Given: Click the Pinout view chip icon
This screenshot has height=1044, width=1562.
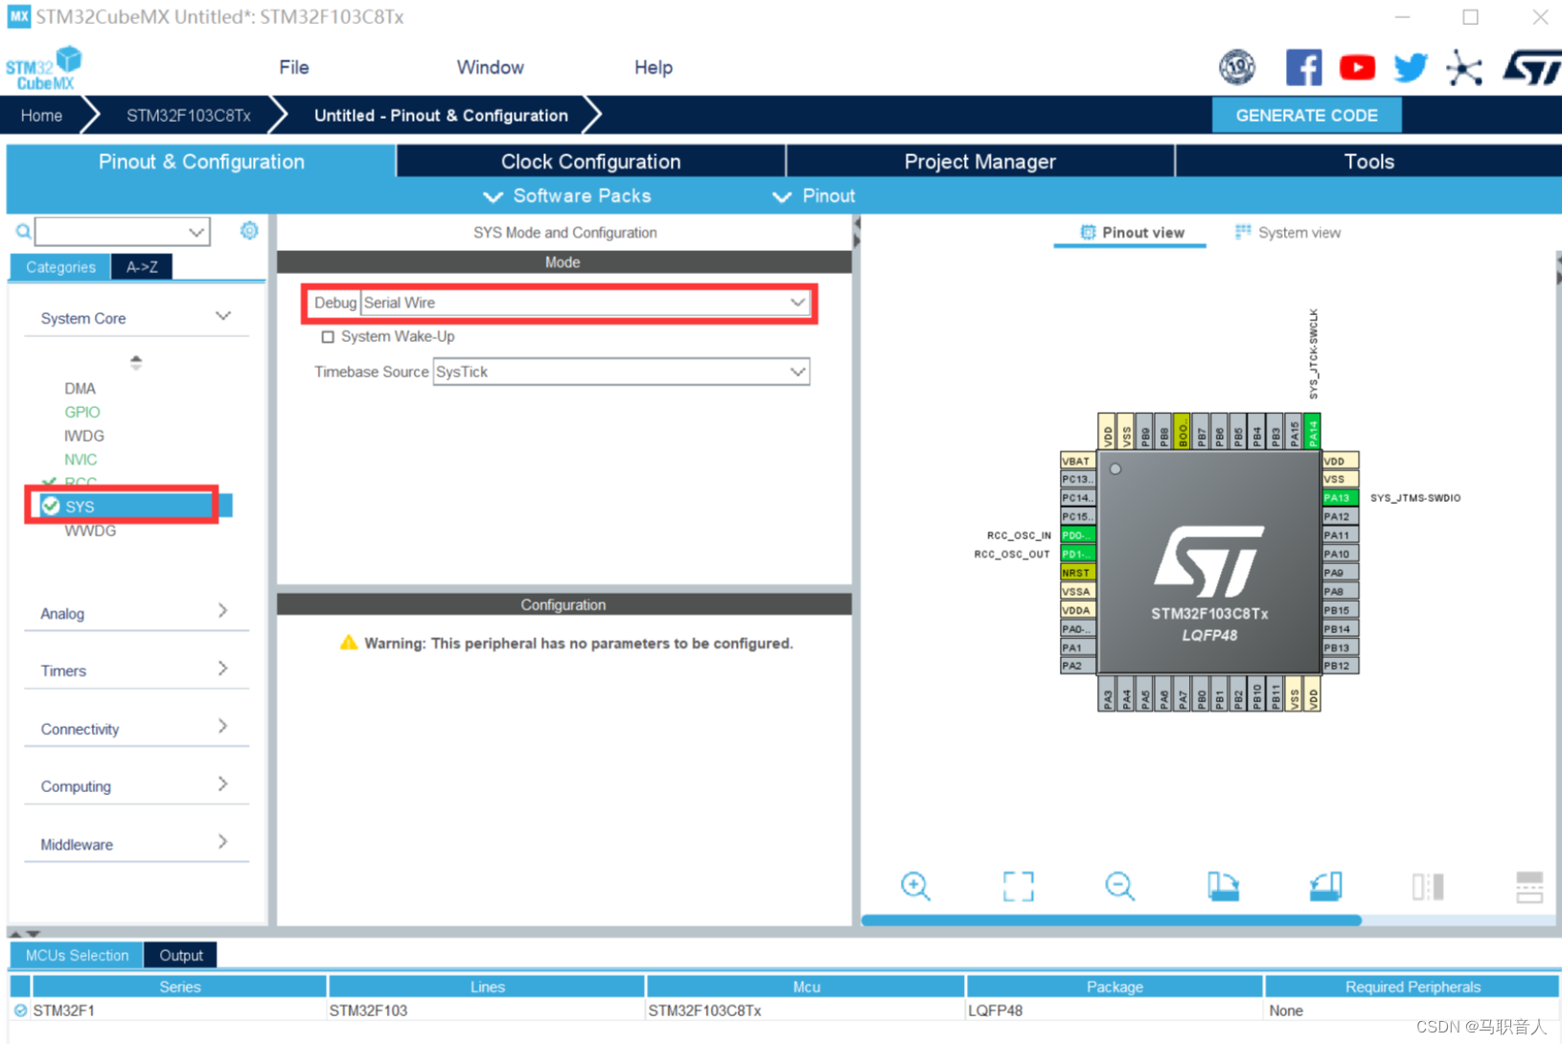Looking at the screenshot, I should tap(1088, 232).
